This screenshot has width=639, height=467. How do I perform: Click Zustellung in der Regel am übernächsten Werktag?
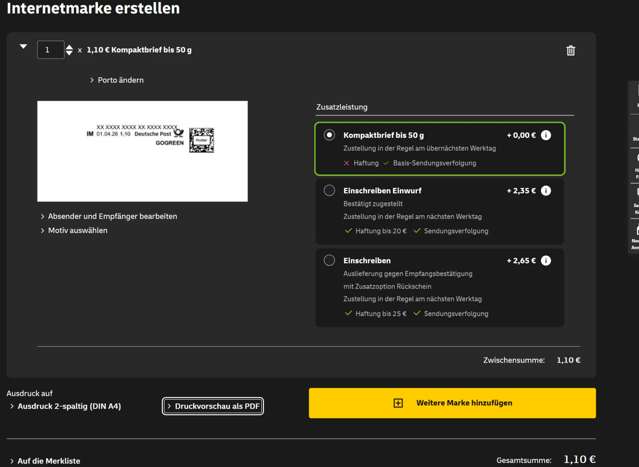pos(420,148)
